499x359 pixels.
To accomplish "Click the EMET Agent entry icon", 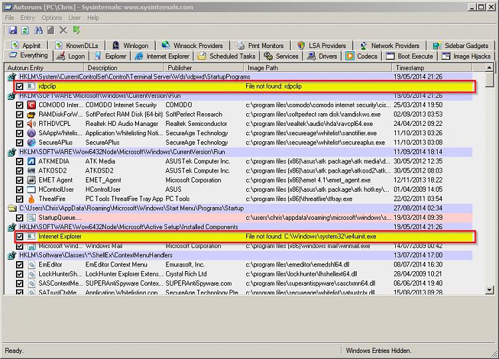I will tap(31, 180).
